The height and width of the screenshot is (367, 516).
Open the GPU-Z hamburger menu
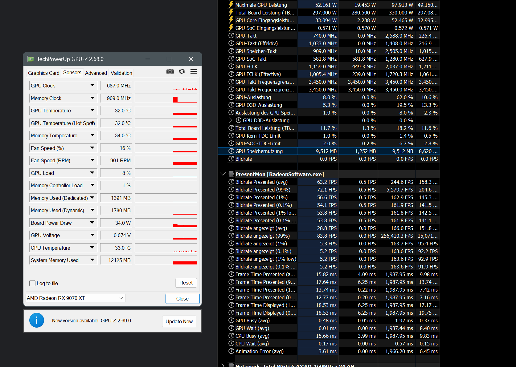click(194, 71)
